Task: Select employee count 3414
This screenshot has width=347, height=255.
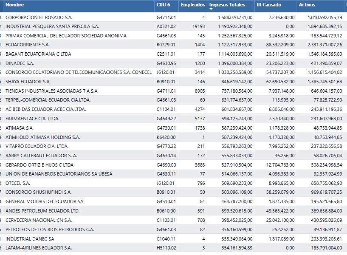Action: (200, 72)
